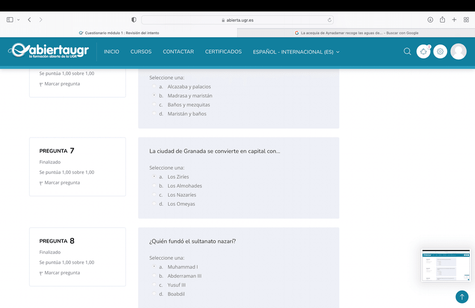Screen dimensions: 475x308
Task: Open the CERTIFICADOS menu item
Action: click(223, 51)
